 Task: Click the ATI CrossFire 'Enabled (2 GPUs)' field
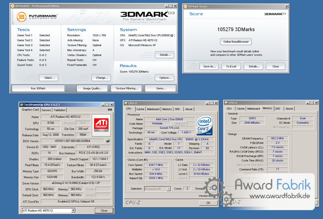76,201
